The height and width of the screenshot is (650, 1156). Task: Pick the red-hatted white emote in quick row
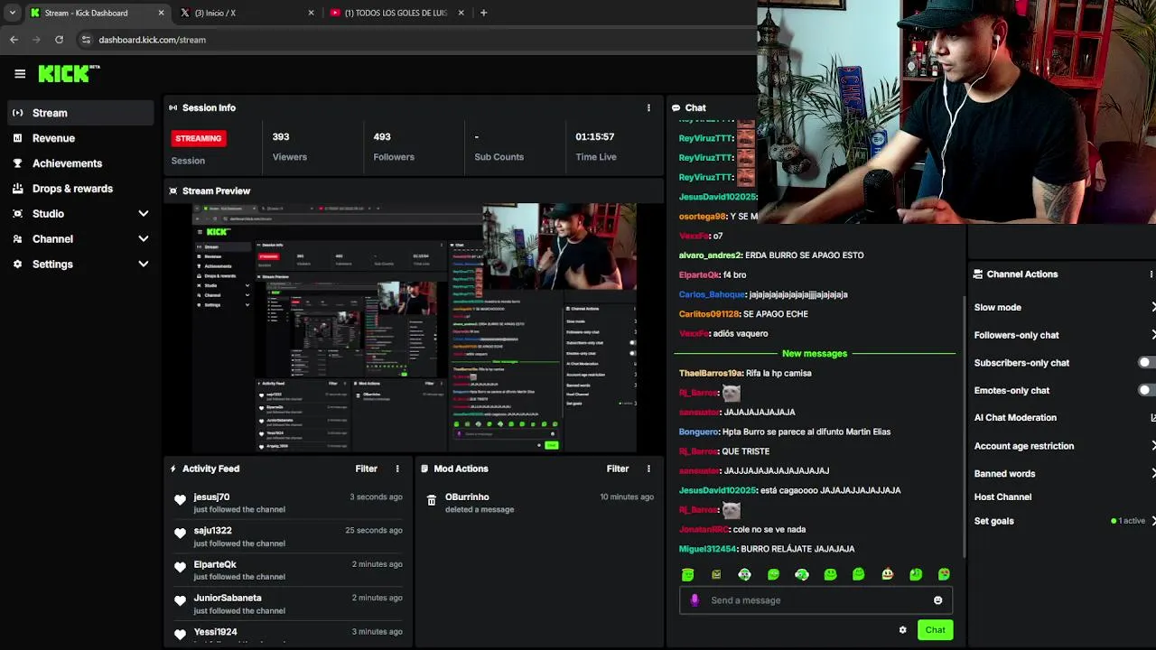[x=887, y=574]
